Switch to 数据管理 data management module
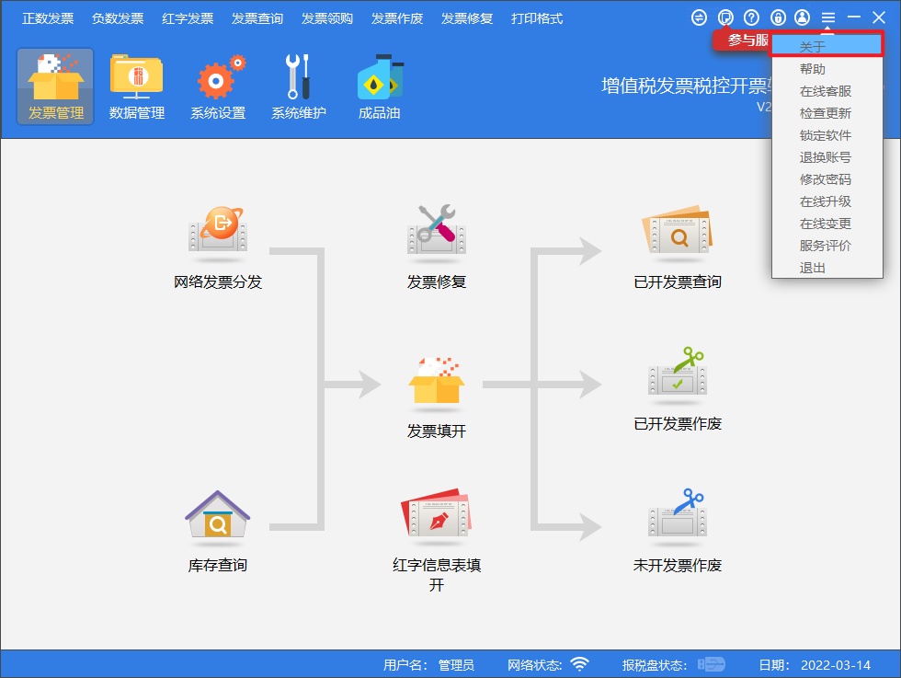The height and width of the screenshot is (678, 901). coord(135,85)
